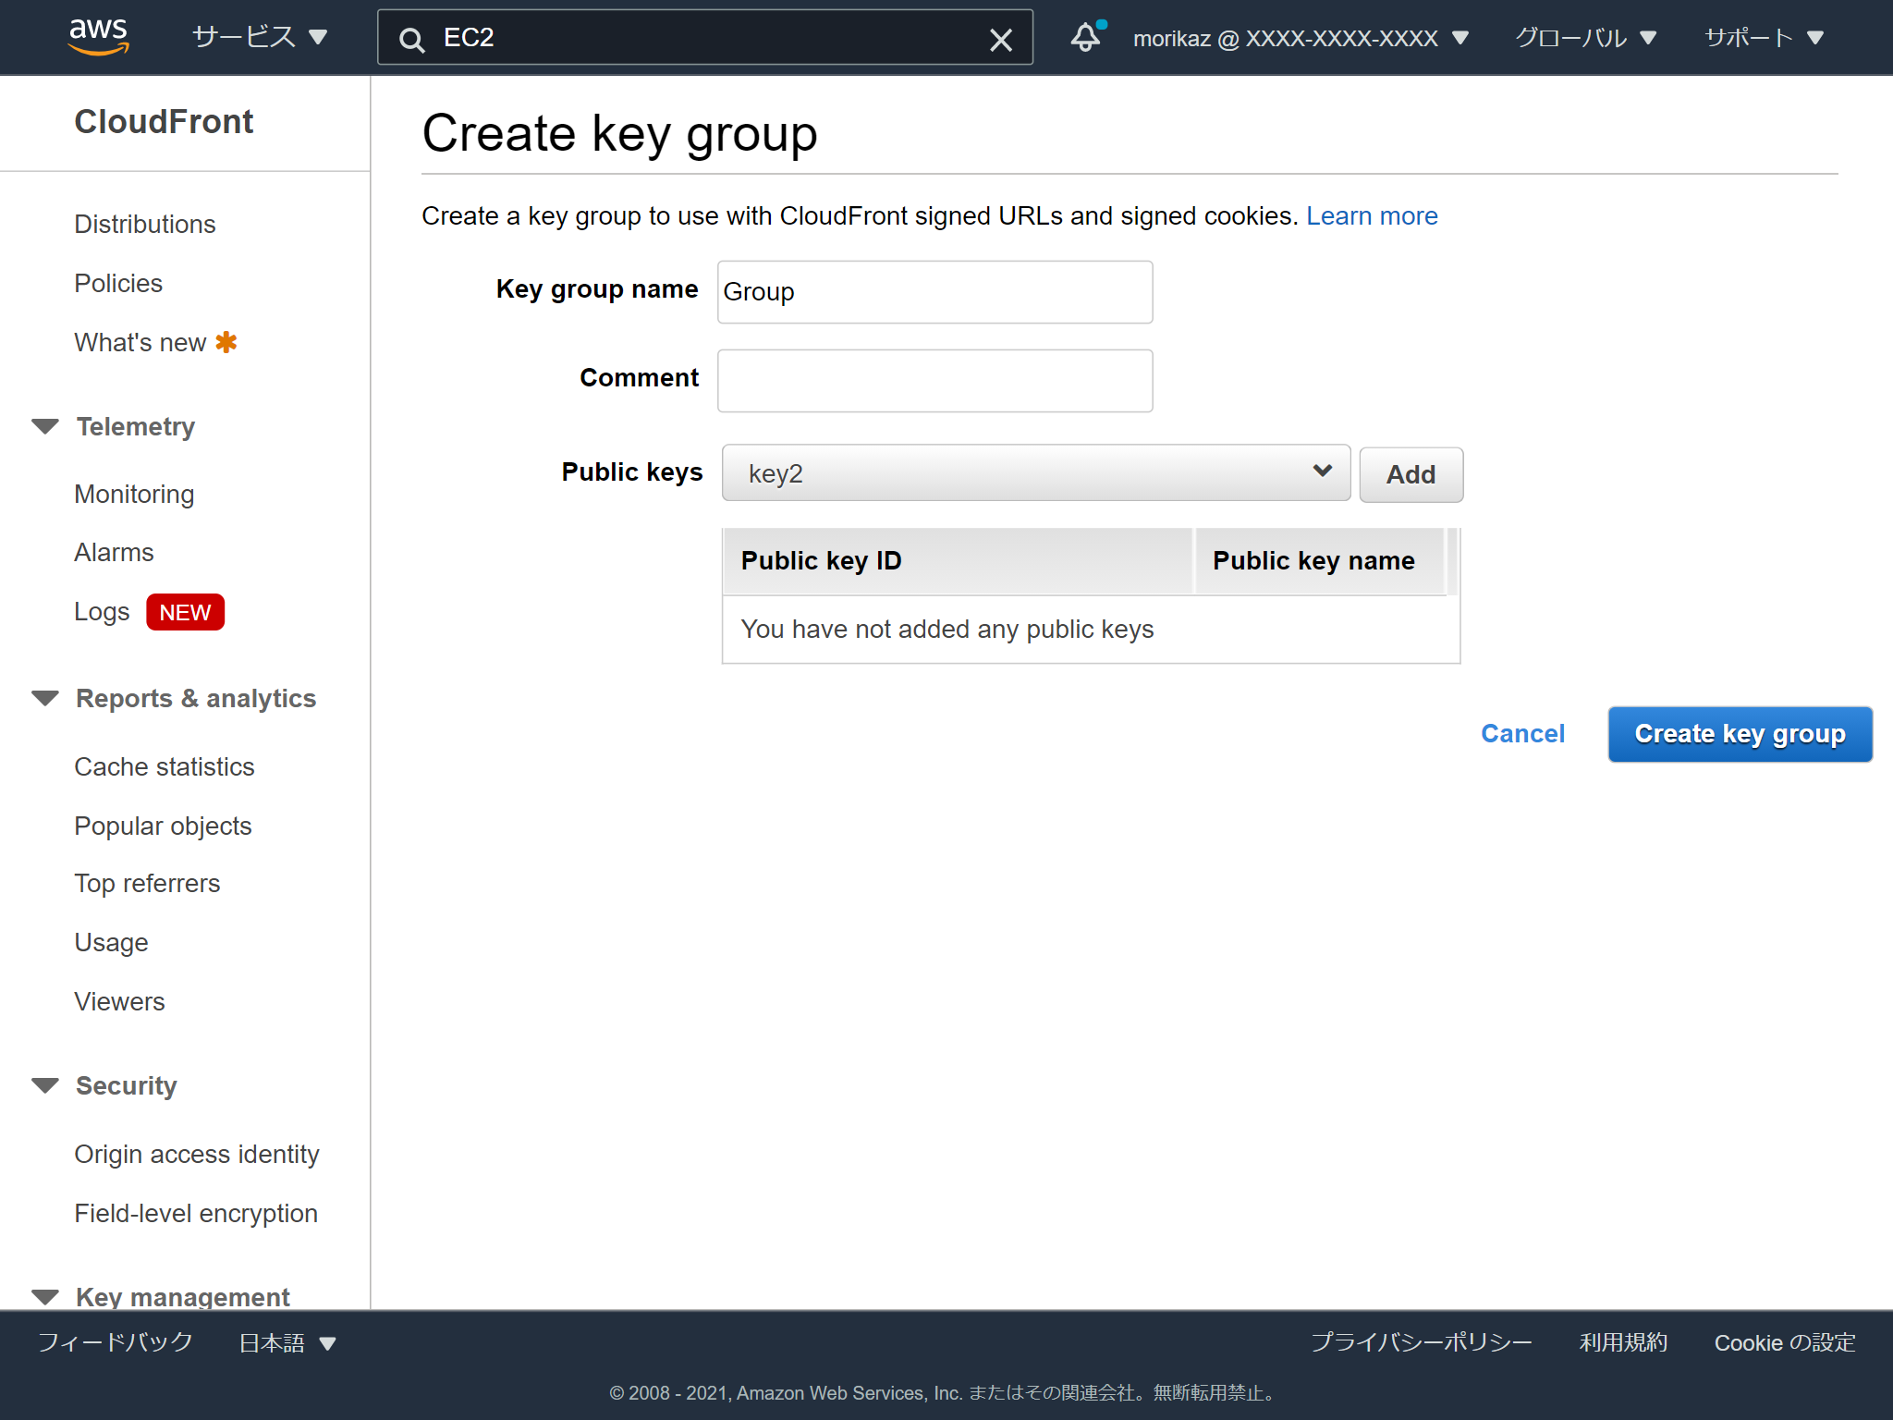Collapse the Reports & analytics section
The image size is (1893, 1420).
(x=45, y=697)
